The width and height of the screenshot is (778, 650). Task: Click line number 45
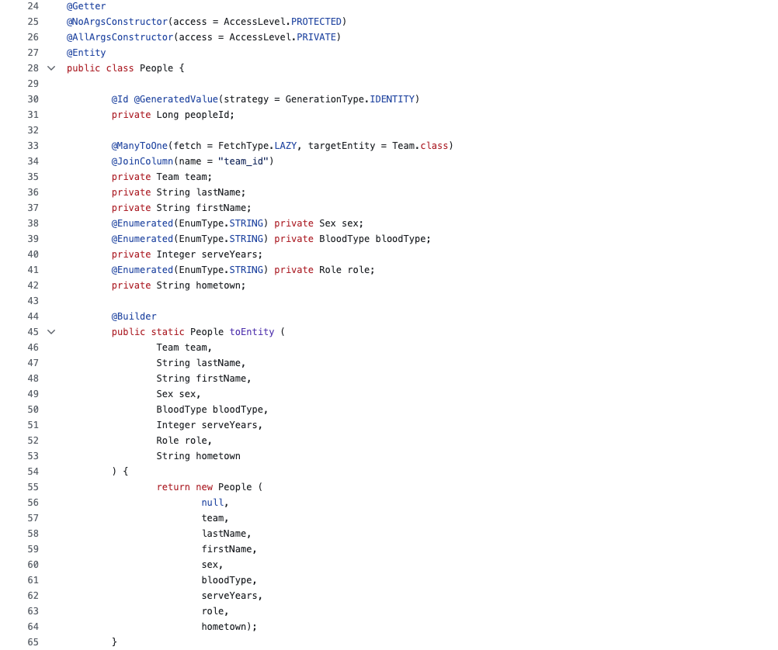(33, 332)
